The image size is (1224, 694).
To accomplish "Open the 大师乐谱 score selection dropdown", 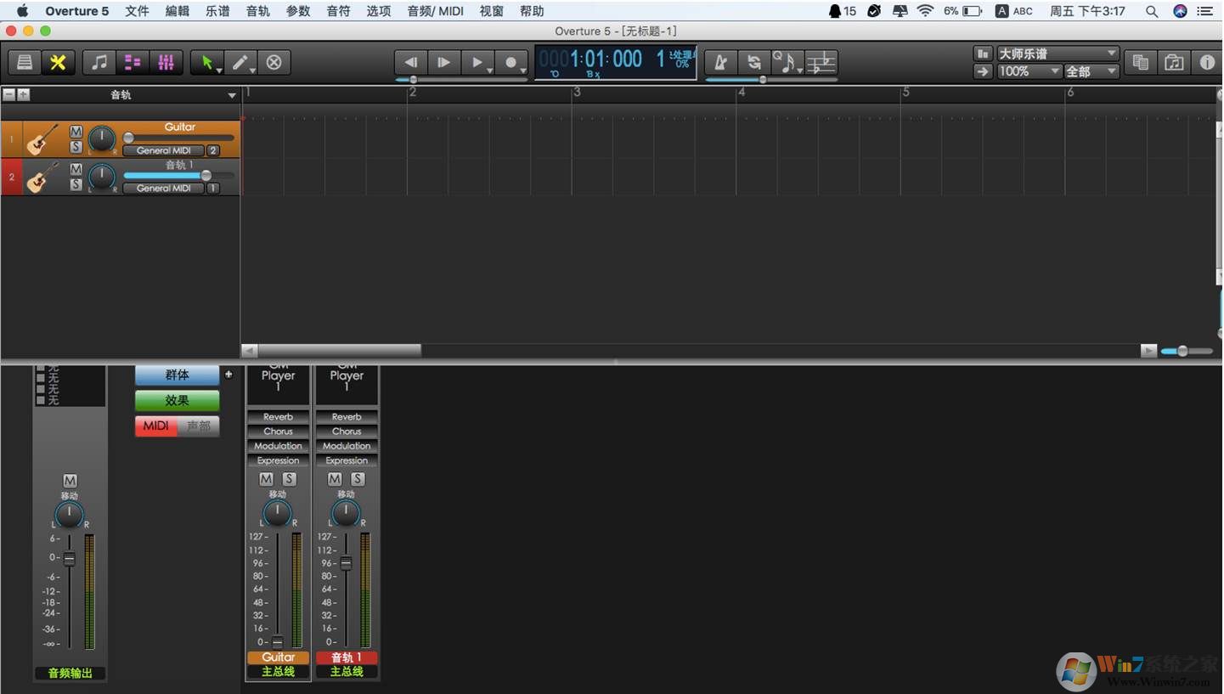I will click(x=1056, y=53).
